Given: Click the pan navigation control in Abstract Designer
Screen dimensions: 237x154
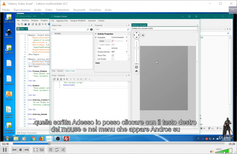Looking at the screenshot, I should coord(136,35).
